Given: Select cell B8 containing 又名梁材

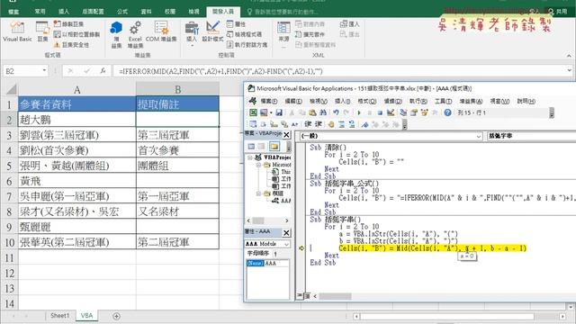Looking at the screenshot, I should (178, 211).
